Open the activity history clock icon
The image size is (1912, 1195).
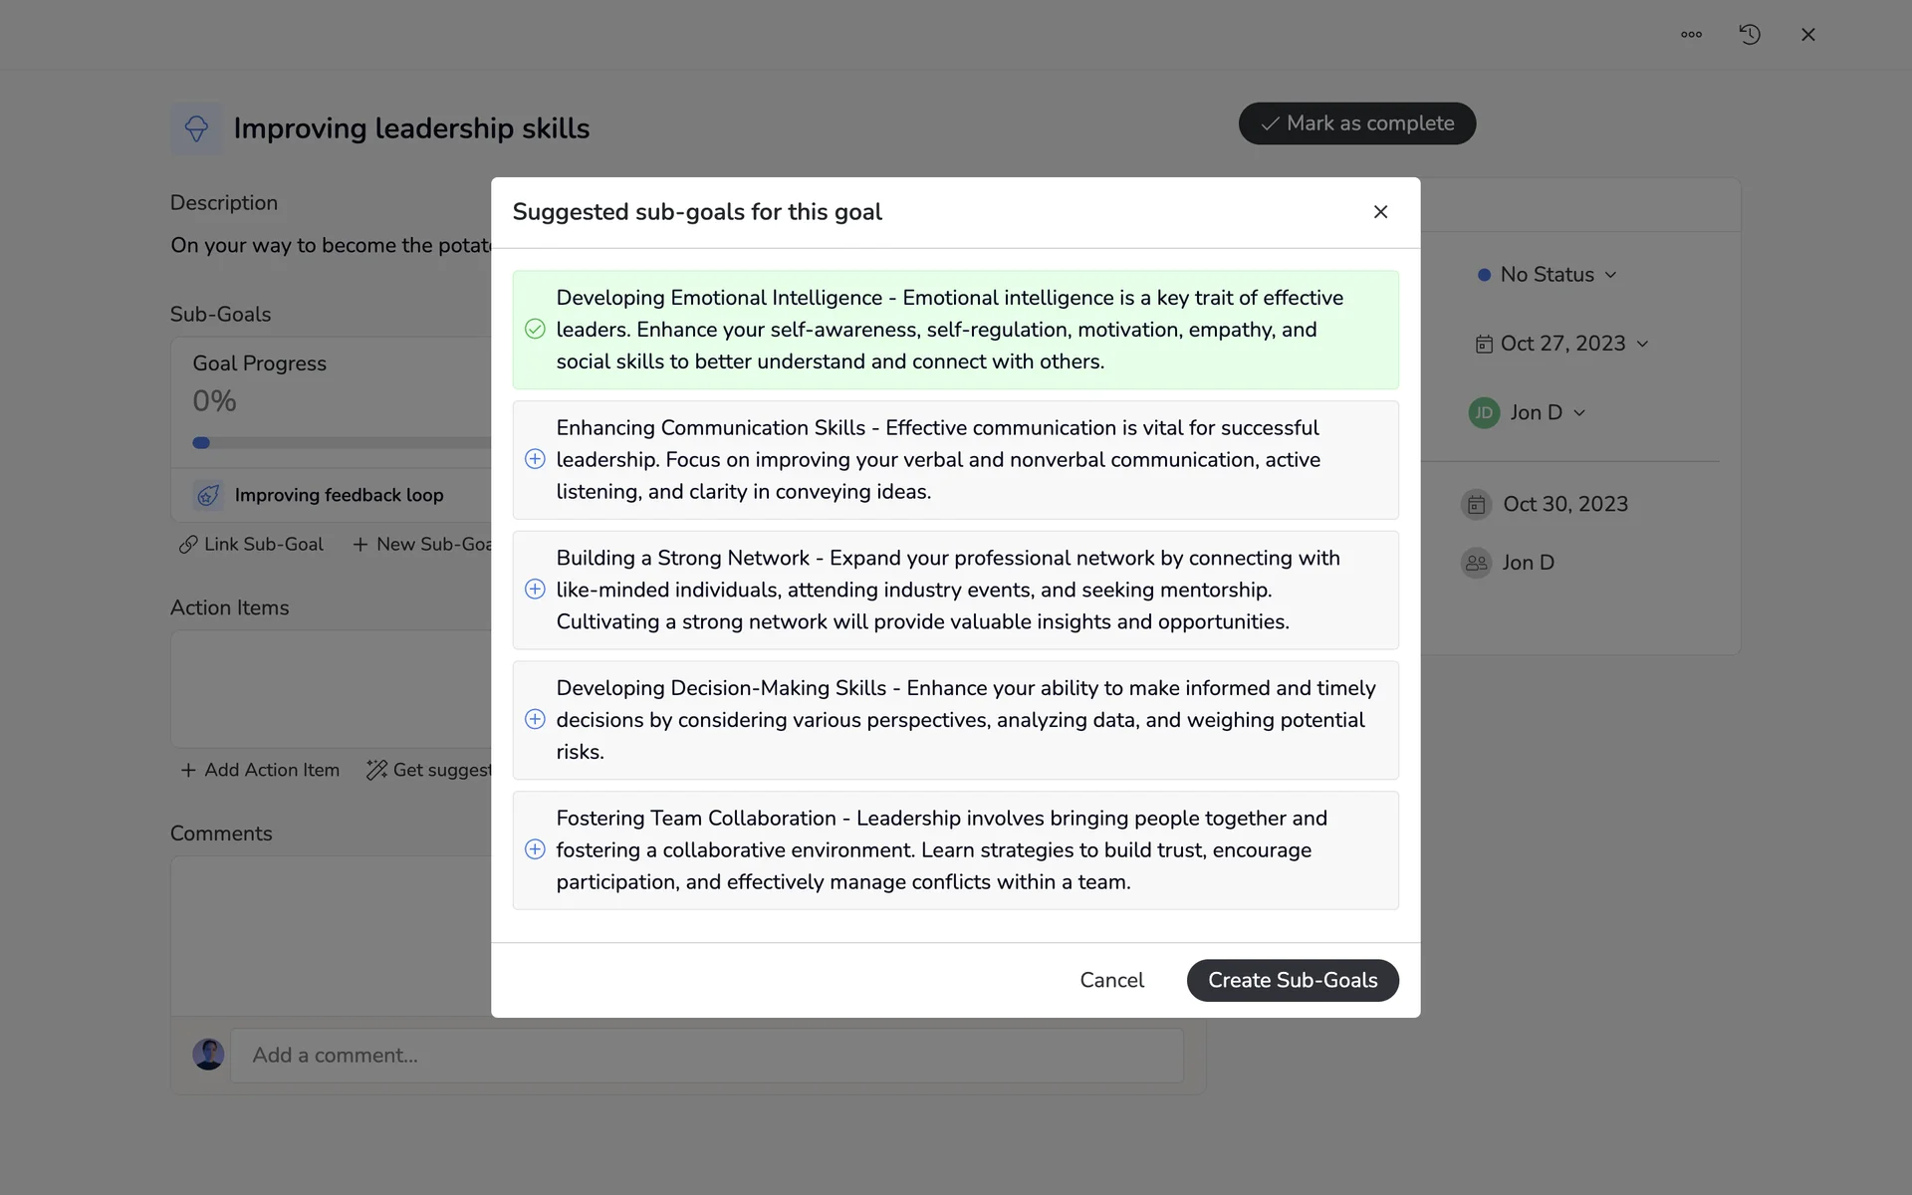pyautogui.click(x=1750, y=35)
